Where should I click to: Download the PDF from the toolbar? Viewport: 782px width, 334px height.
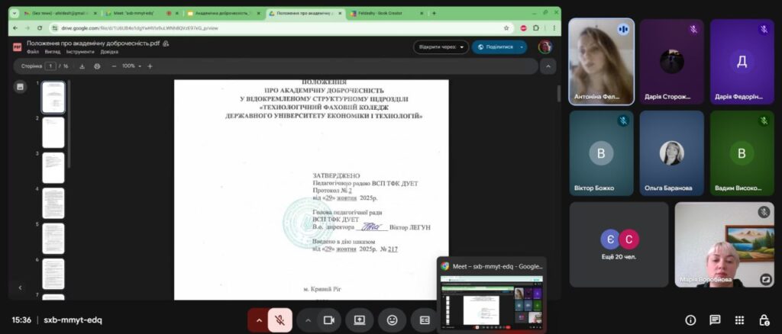tap(82, 66)
